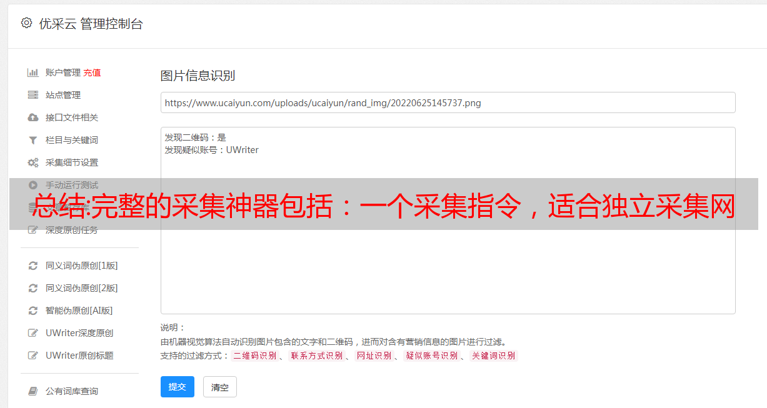Click the 支持的过滤方式： label
Screen dimensions: 767x408
(x=195, y=356)
